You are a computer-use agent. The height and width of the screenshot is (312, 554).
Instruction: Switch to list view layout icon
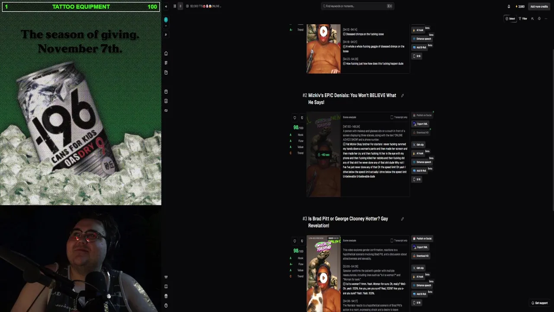[x=180, y=6]
